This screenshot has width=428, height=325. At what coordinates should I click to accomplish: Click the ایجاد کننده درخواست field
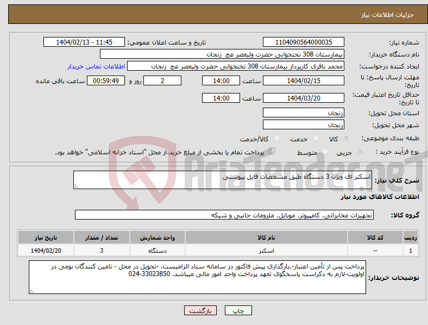point(236,66)
